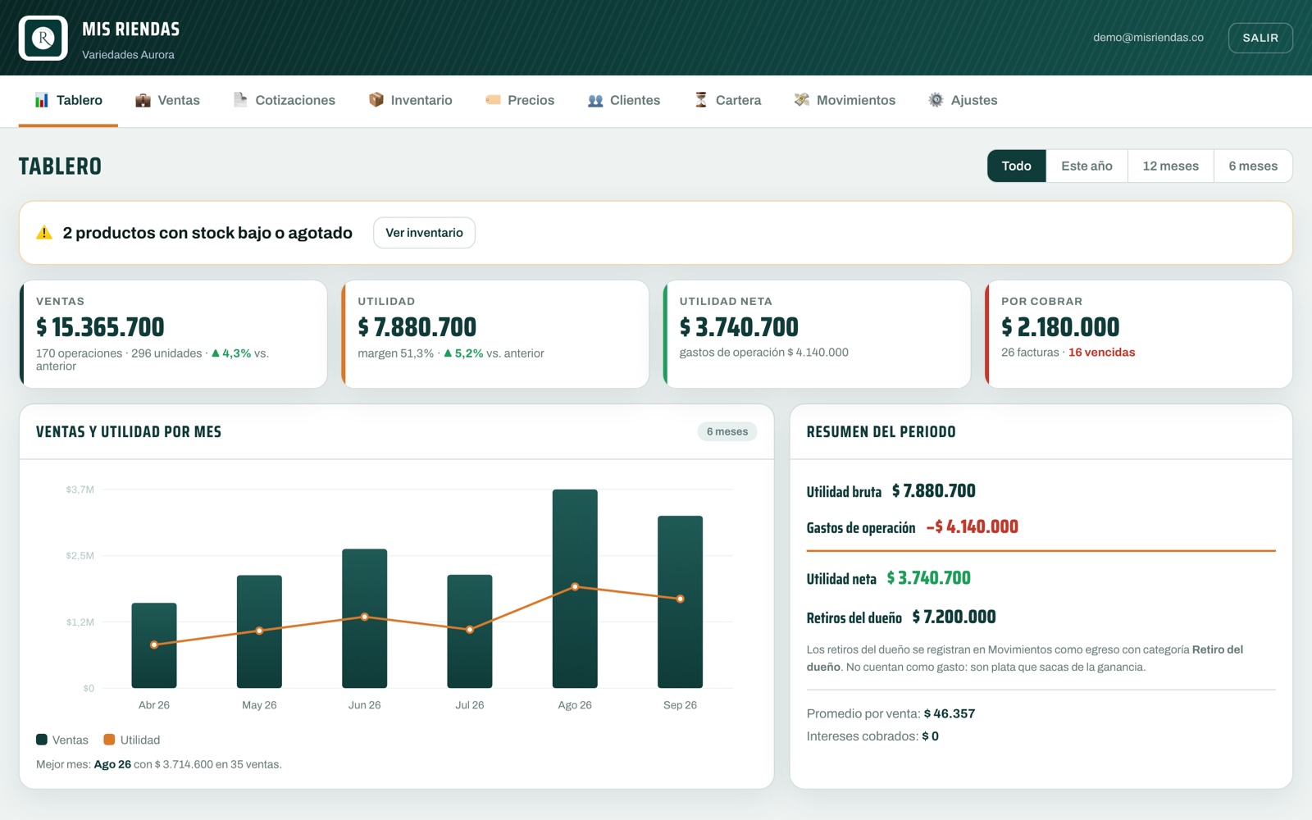Click the orange Utilidad legend swatch

109,740
